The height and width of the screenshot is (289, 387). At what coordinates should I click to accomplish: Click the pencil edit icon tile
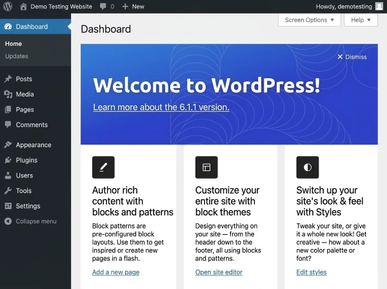point(103,167)
